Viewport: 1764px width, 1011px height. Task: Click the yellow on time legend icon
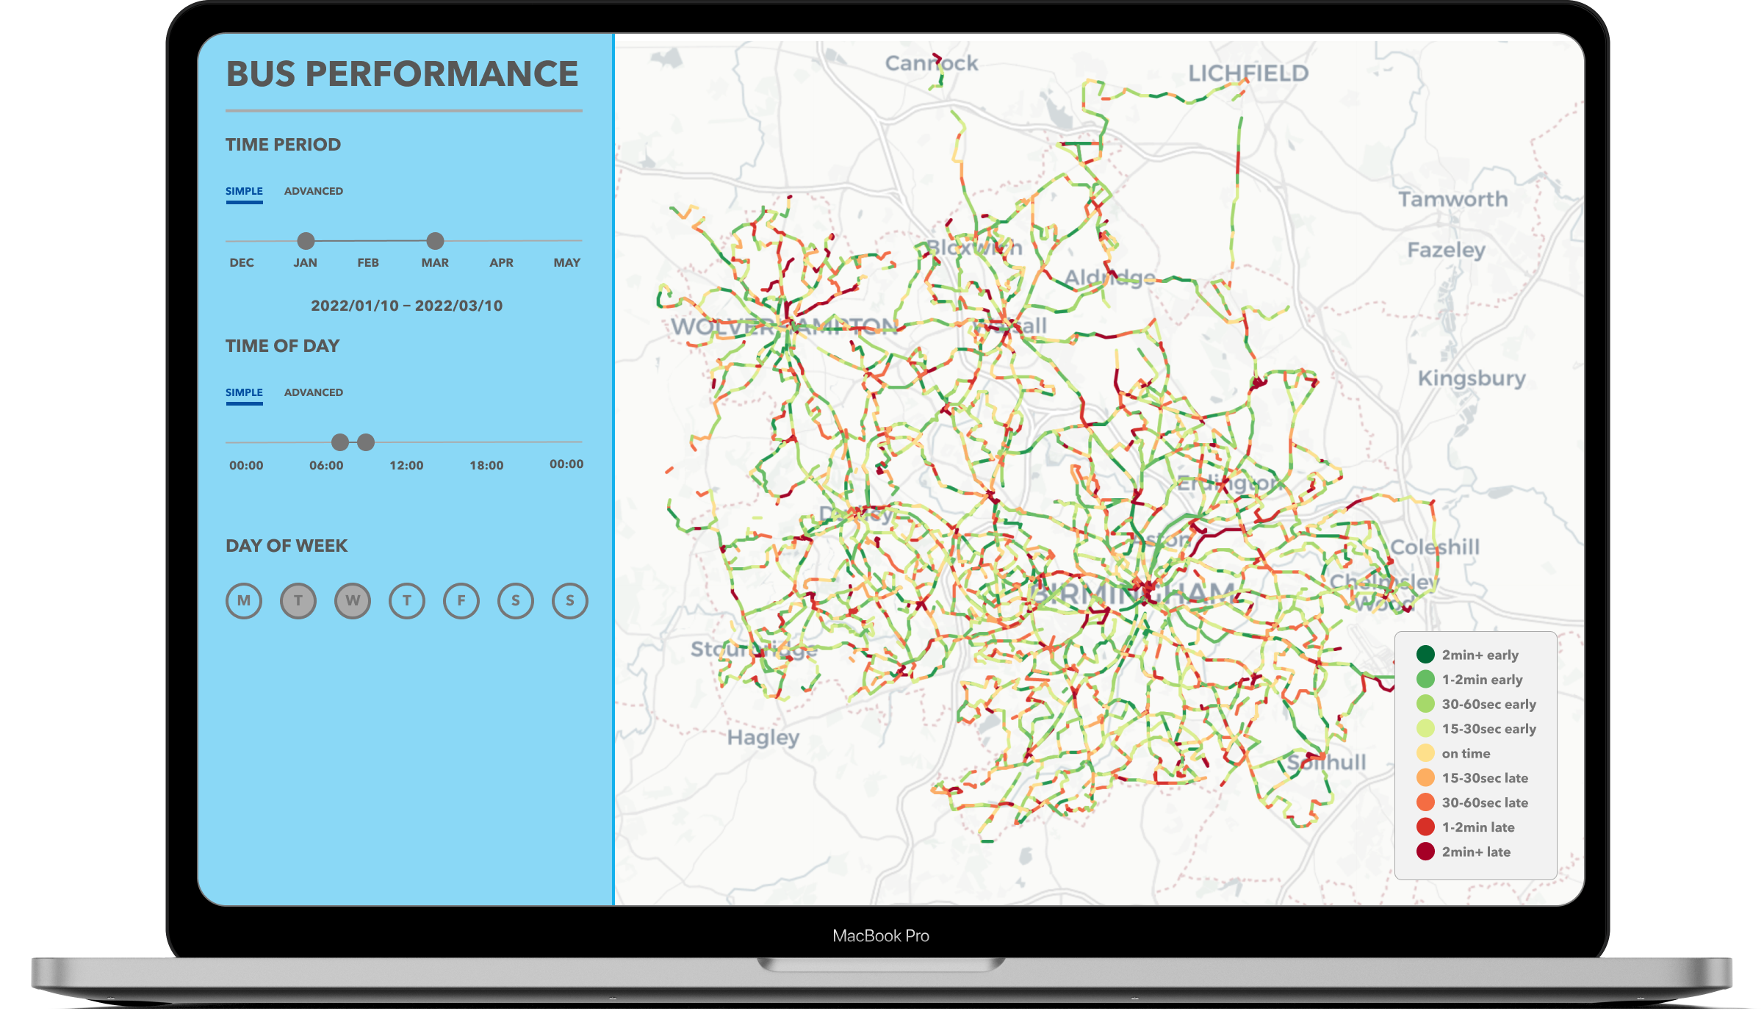click(1426, 753)
